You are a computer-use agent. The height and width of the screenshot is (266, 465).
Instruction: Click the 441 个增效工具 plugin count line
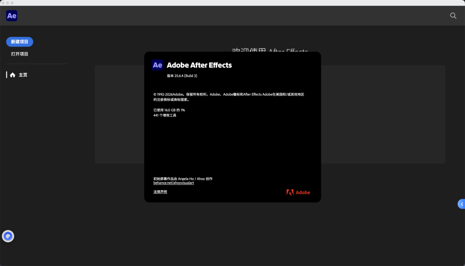pyautogui.click(x=165, y=115)
